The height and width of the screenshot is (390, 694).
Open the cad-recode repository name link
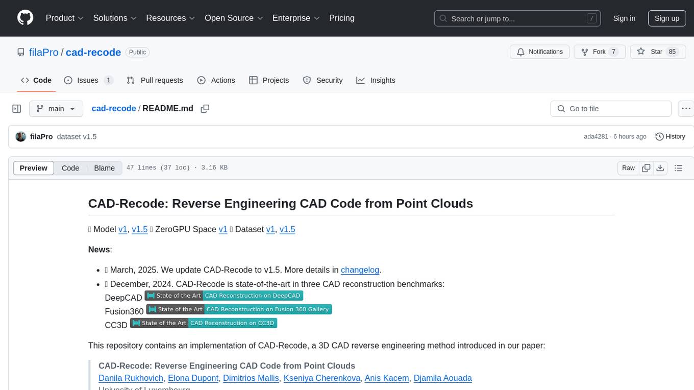(93, 52)
